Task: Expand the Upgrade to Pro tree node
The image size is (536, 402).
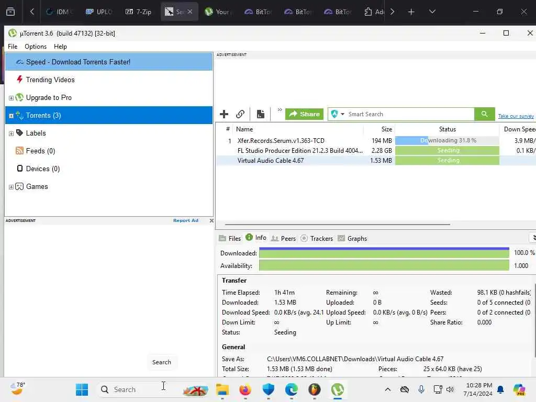Action: (x=11, y=98)
